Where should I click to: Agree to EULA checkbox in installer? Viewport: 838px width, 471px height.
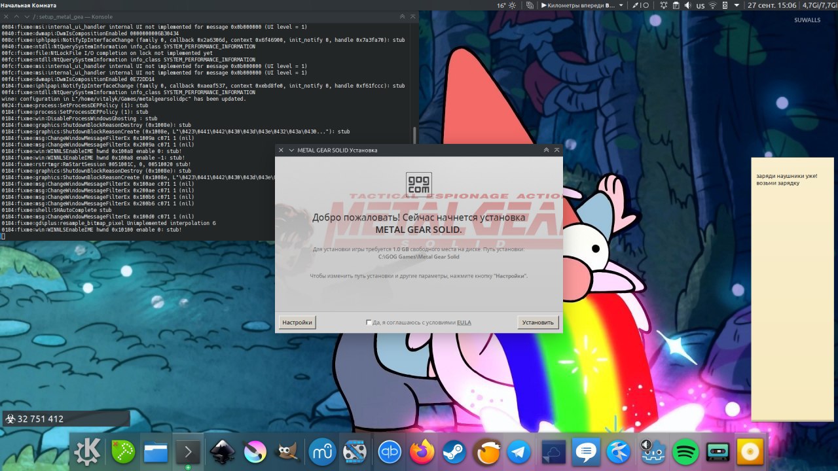point(369,323)
